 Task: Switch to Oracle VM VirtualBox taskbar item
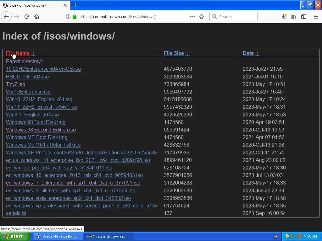(58, 236)
